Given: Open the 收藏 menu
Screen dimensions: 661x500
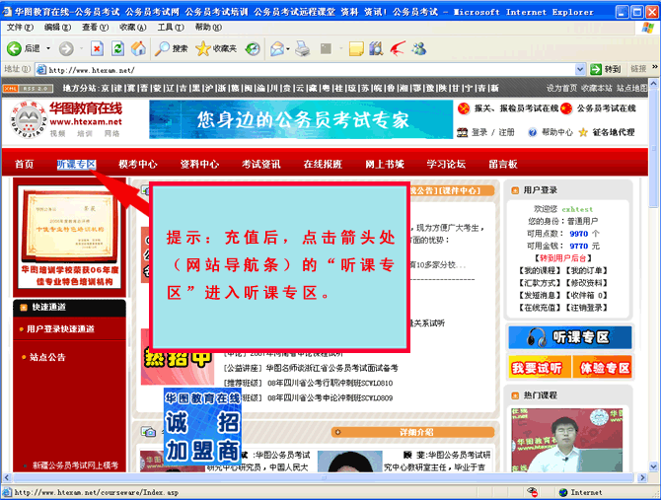Looking at the screenshot, I should click(x=133, y=28).
